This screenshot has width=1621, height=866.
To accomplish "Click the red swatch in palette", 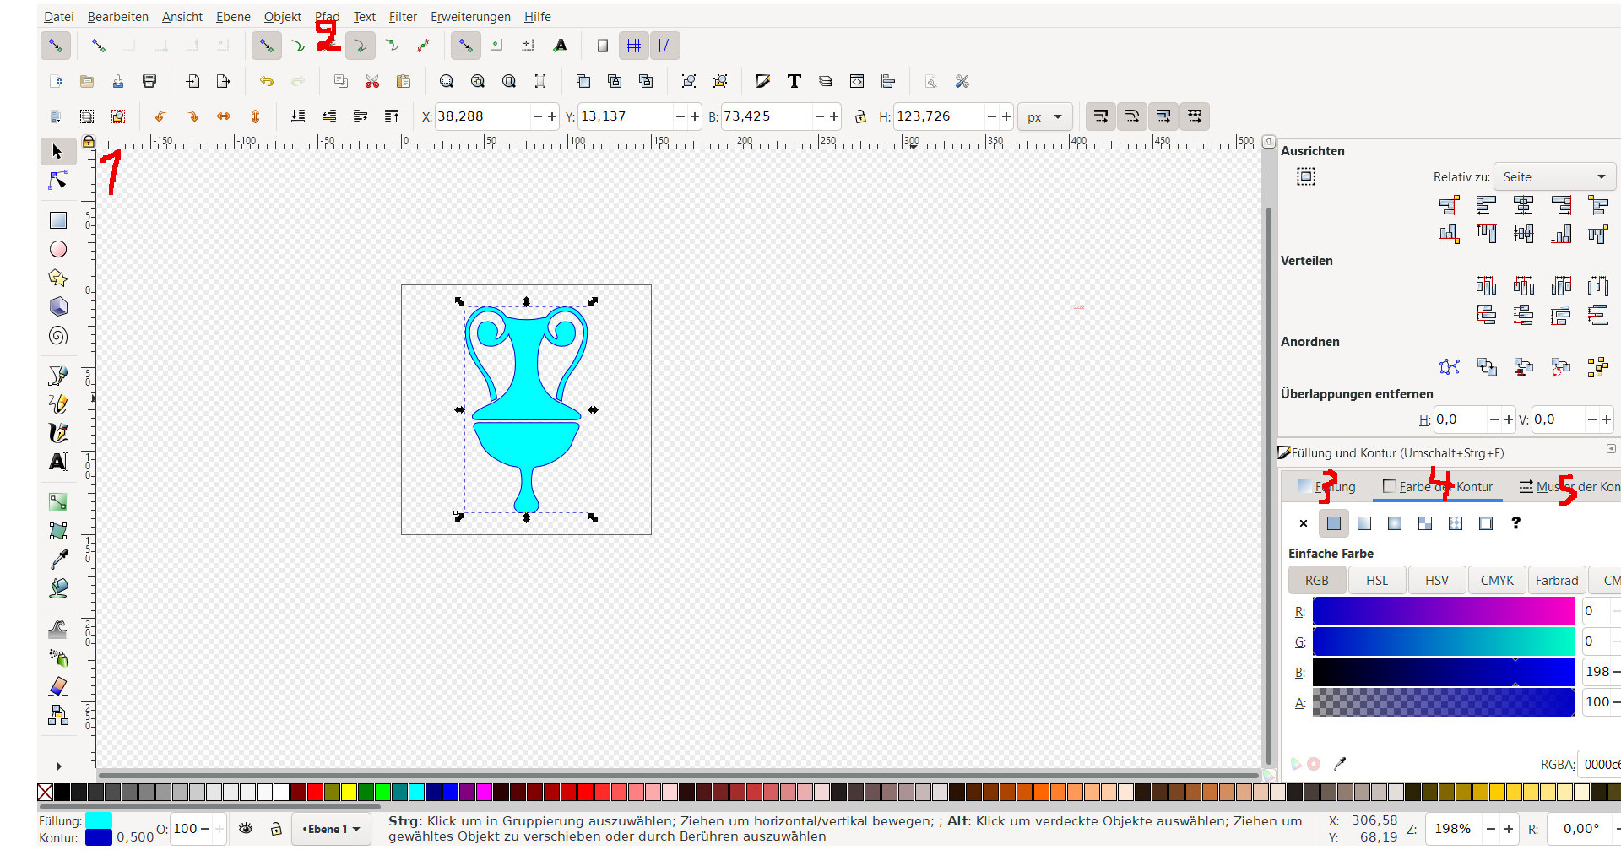I will (x=315, y=792).
